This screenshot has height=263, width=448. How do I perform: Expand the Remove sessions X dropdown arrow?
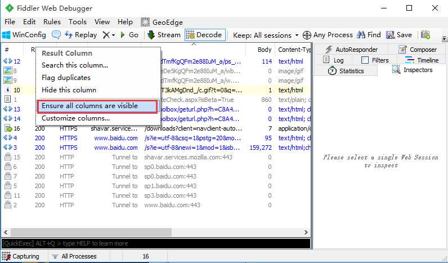tap(114, 35)
